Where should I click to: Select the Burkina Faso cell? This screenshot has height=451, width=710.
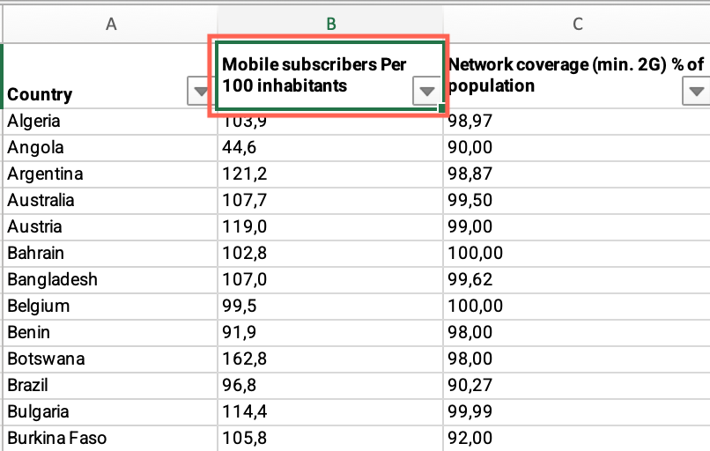point(110,439)
